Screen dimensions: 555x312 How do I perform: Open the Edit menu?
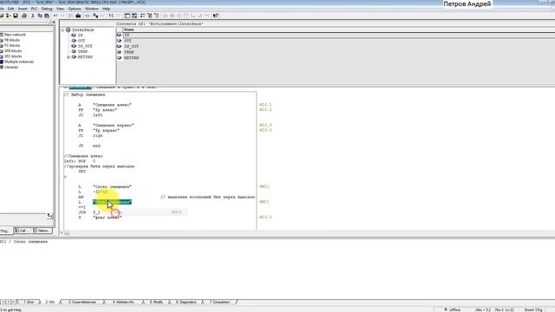(11, 9)
